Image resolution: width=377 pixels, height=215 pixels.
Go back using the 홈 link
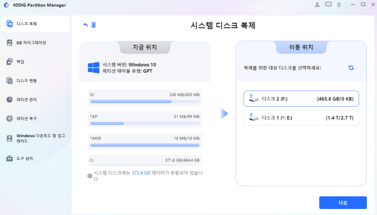[90, 24]
